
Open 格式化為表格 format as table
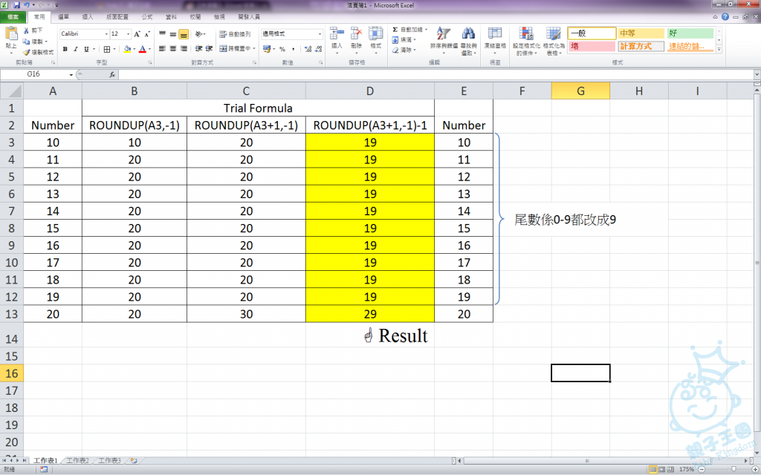coord(553,41)
